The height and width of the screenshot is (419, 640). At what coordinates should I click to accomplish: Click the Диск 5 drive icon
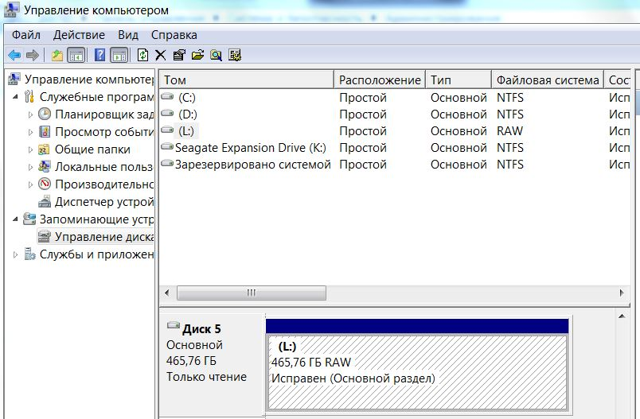click(174, 326)
